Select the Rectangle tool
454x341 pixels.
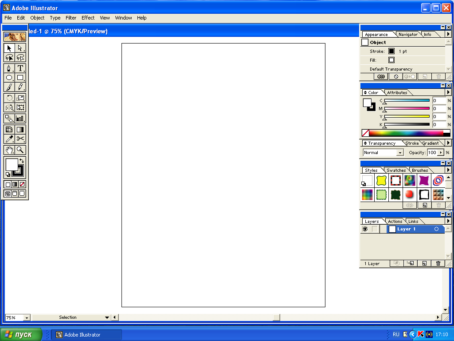[x=20, y=78]
